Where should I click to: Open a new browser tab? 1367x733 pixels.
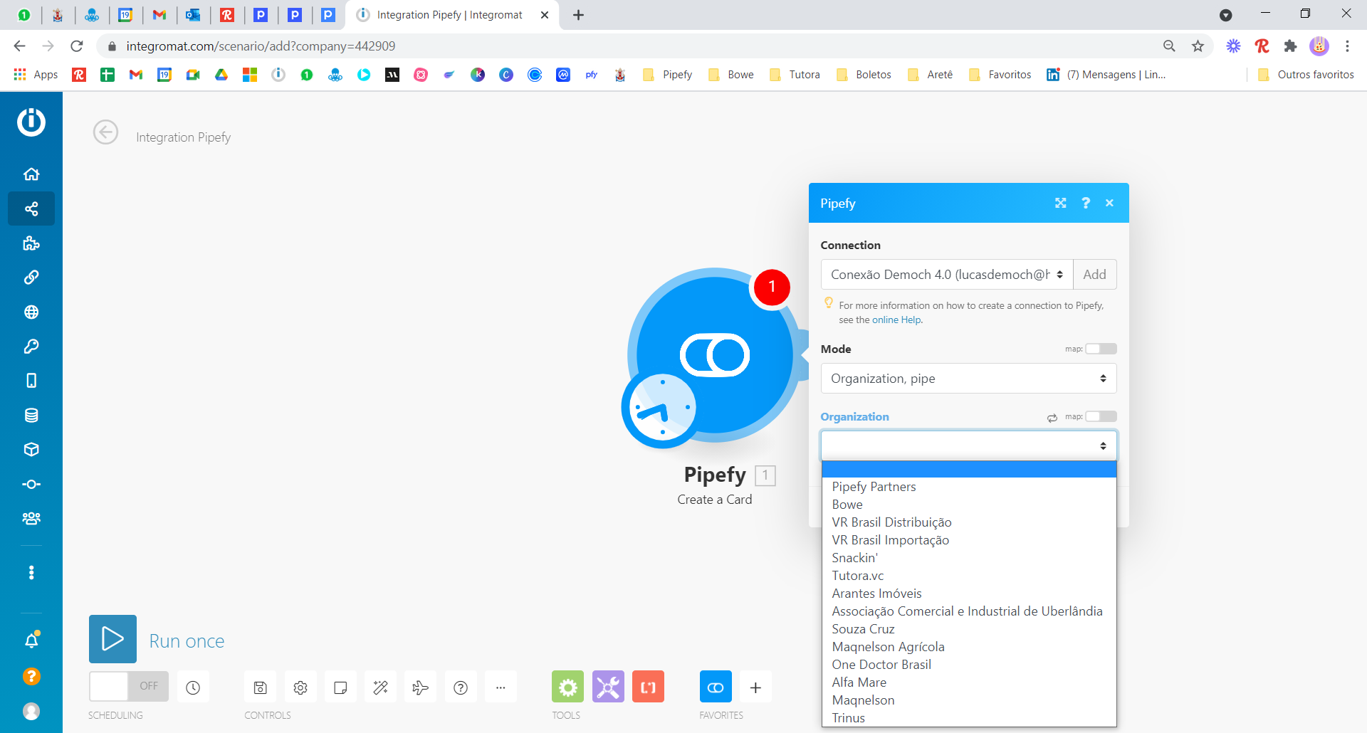[578, 15]
